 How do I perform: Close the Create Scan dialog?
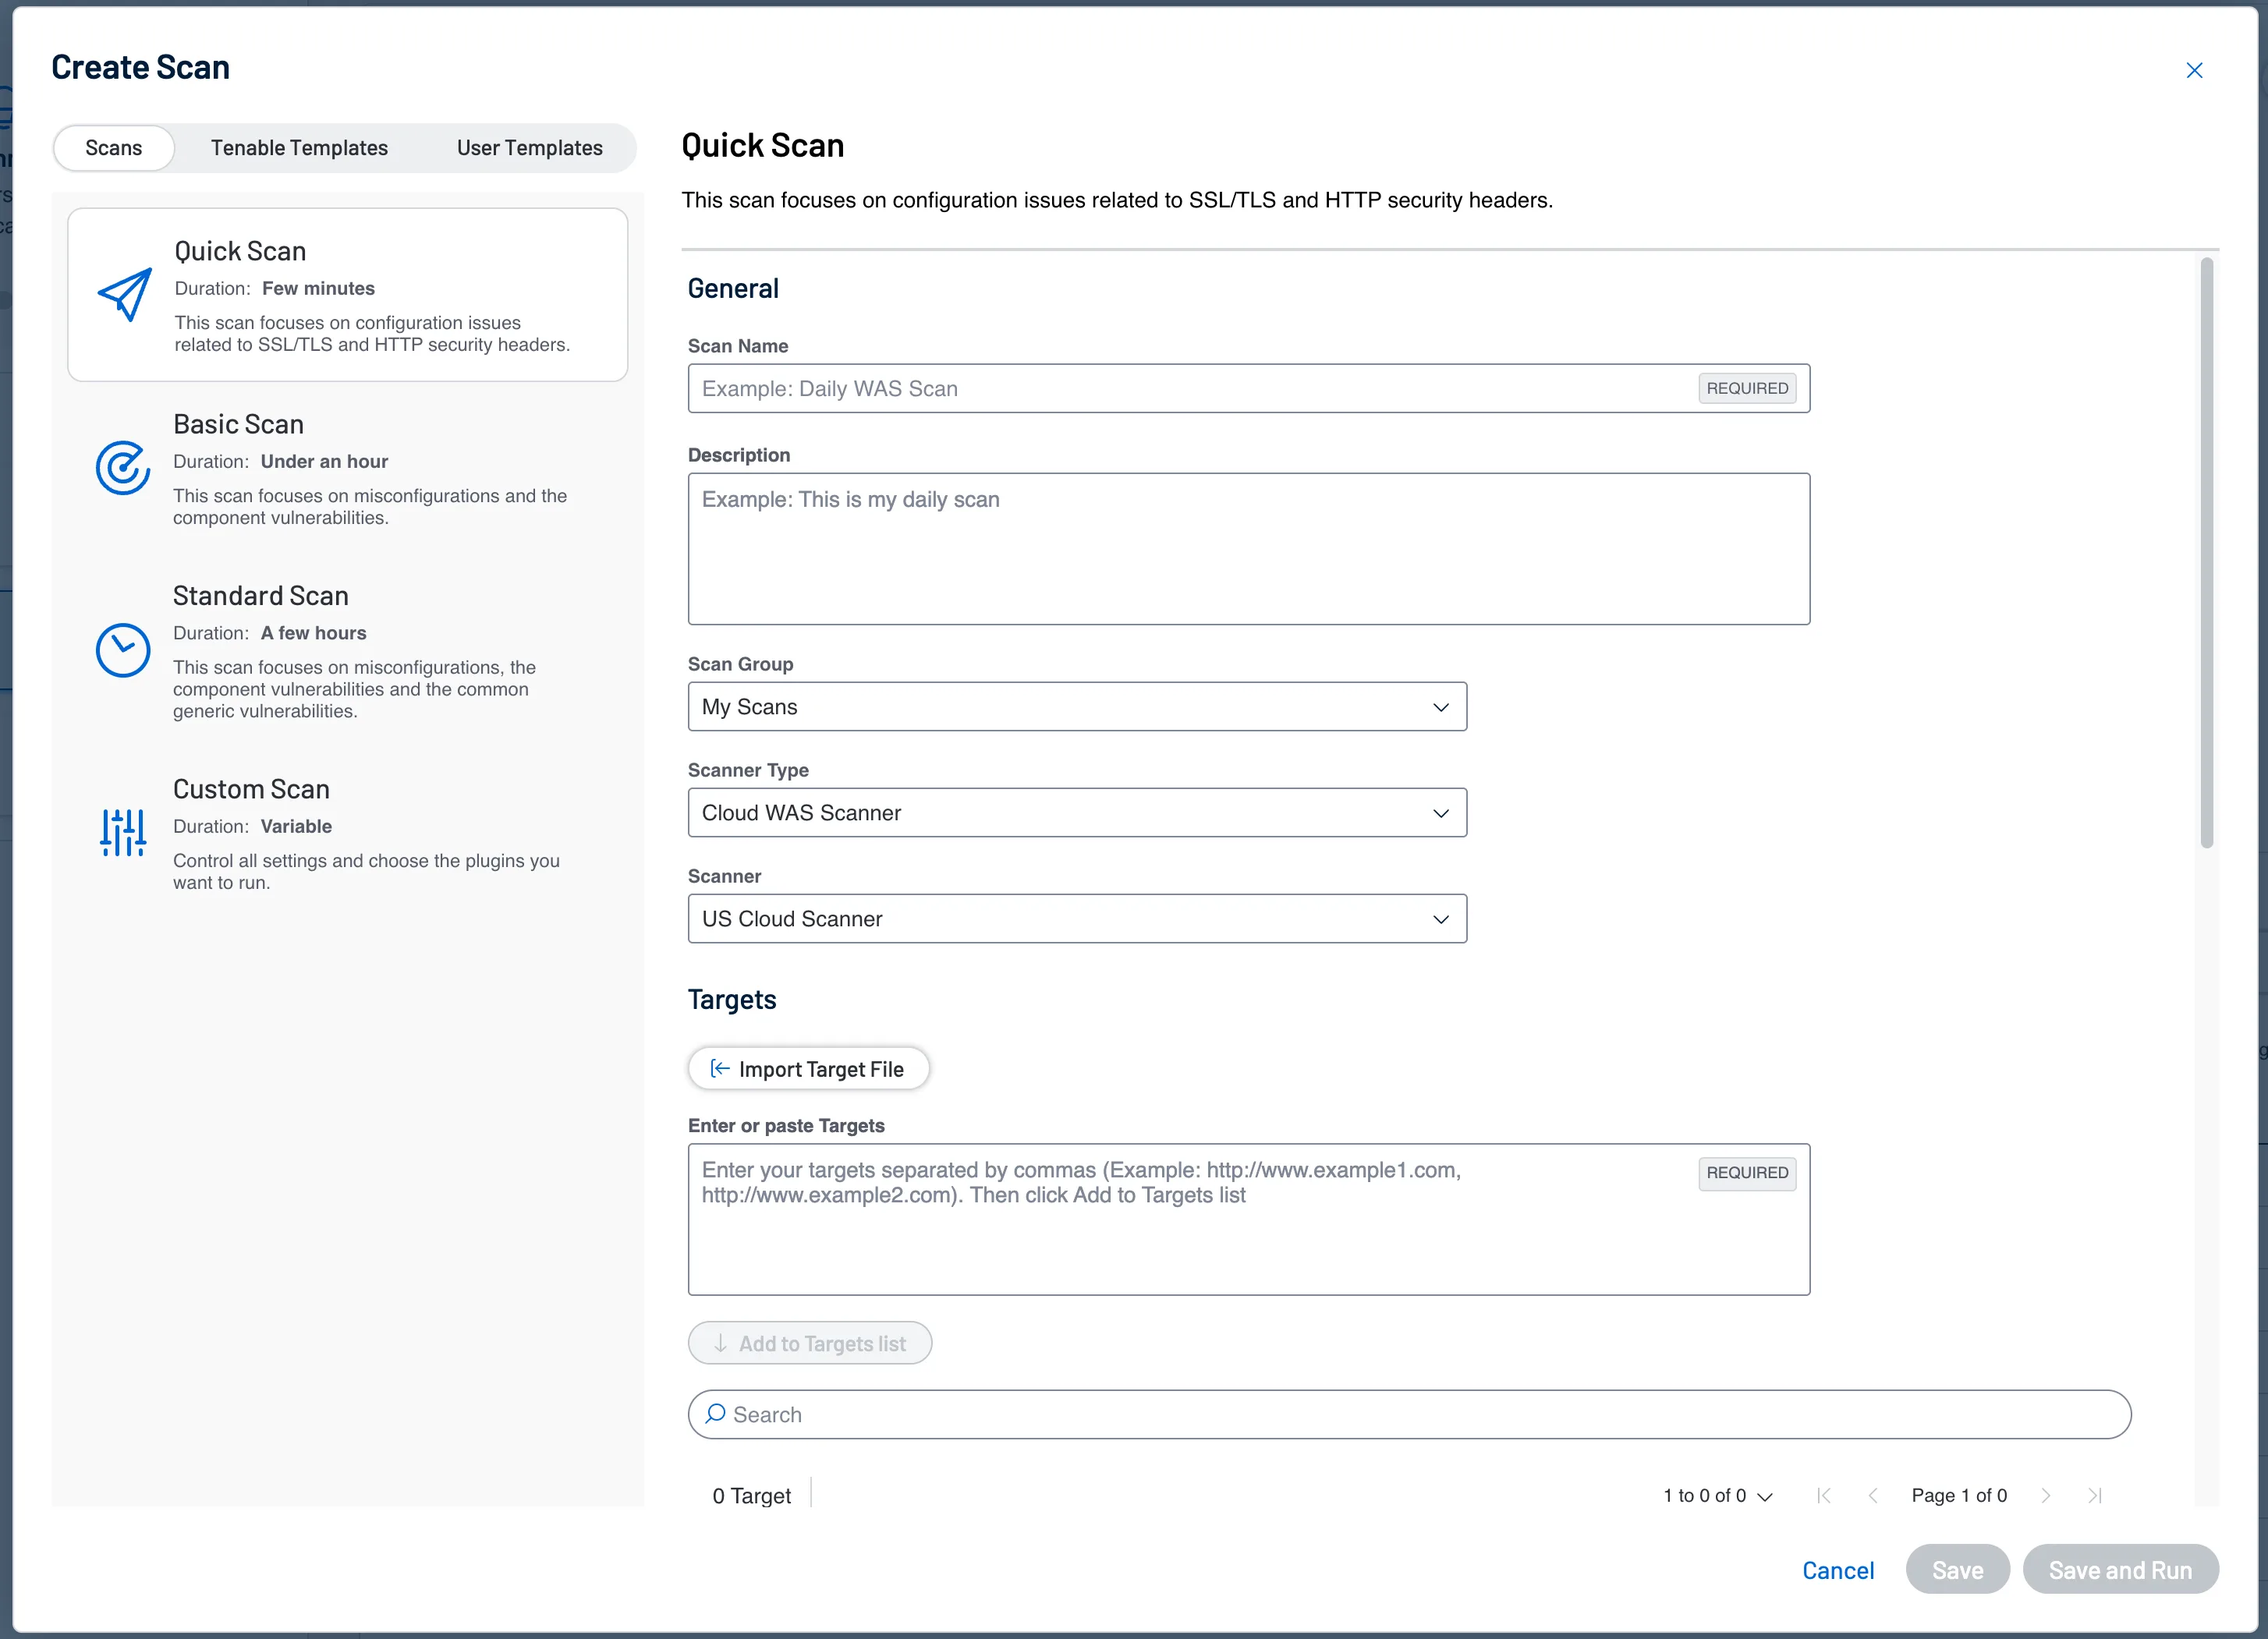tap(2195, 70)
